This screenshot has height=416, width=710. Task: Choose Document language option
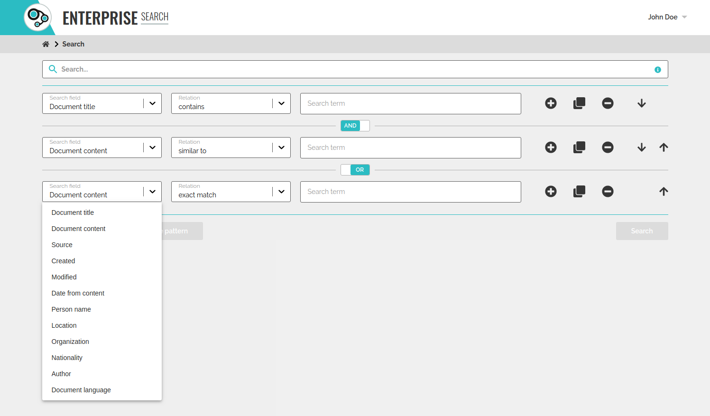(x=81, y=390)
